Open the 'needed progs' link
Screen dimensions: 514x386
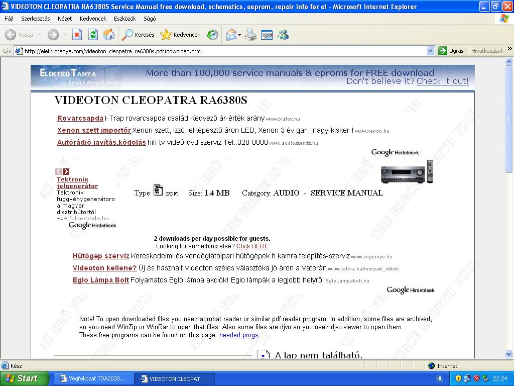(238, 335)
